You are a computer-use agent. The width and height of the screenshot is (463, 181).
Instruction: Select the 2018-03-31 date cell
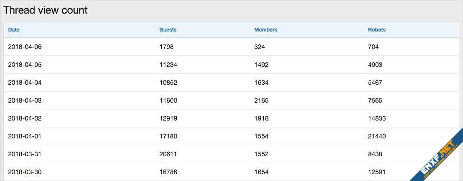(25, 154)
